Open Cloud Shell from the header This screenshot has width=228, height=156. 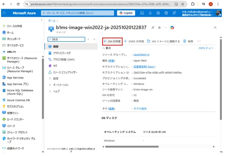click(x=142, y=13)
